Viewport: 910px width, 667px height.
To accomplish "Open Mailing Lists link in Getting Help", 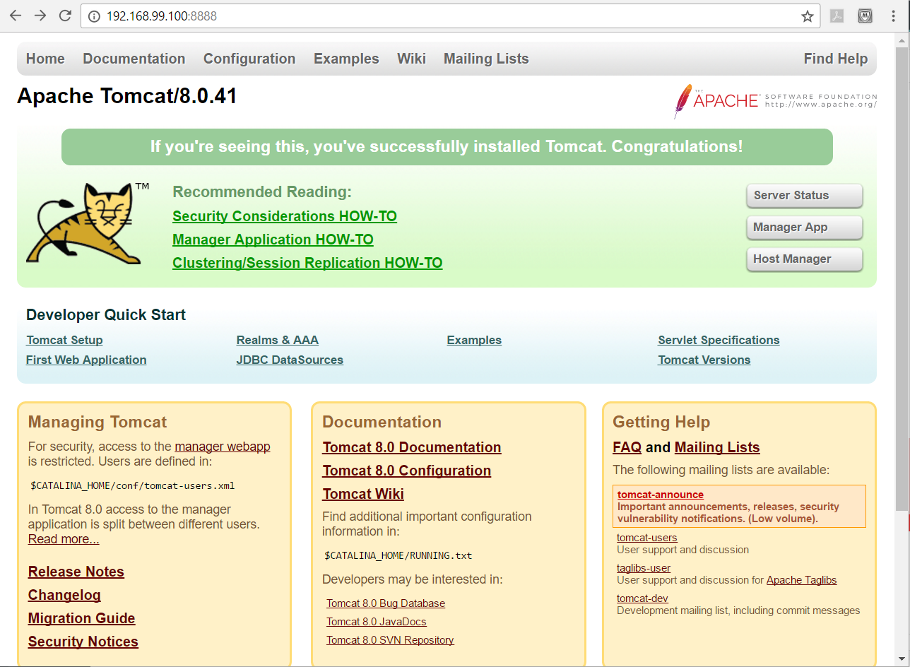I will [x=717, y=447].
